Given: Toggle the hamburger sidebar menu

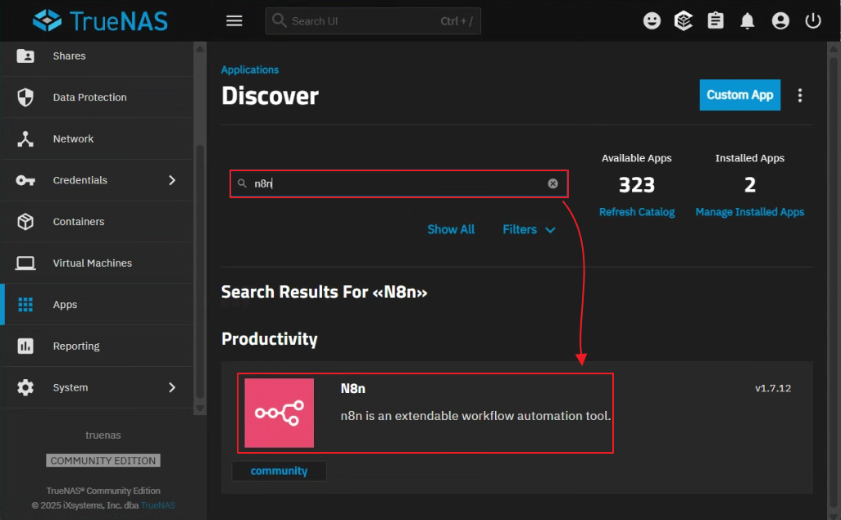Looking at the screenshot, I should click(234, 21).
